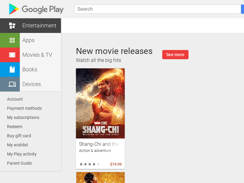Open the Parent Guide link
Screen dimensions: 244x183
20,163
